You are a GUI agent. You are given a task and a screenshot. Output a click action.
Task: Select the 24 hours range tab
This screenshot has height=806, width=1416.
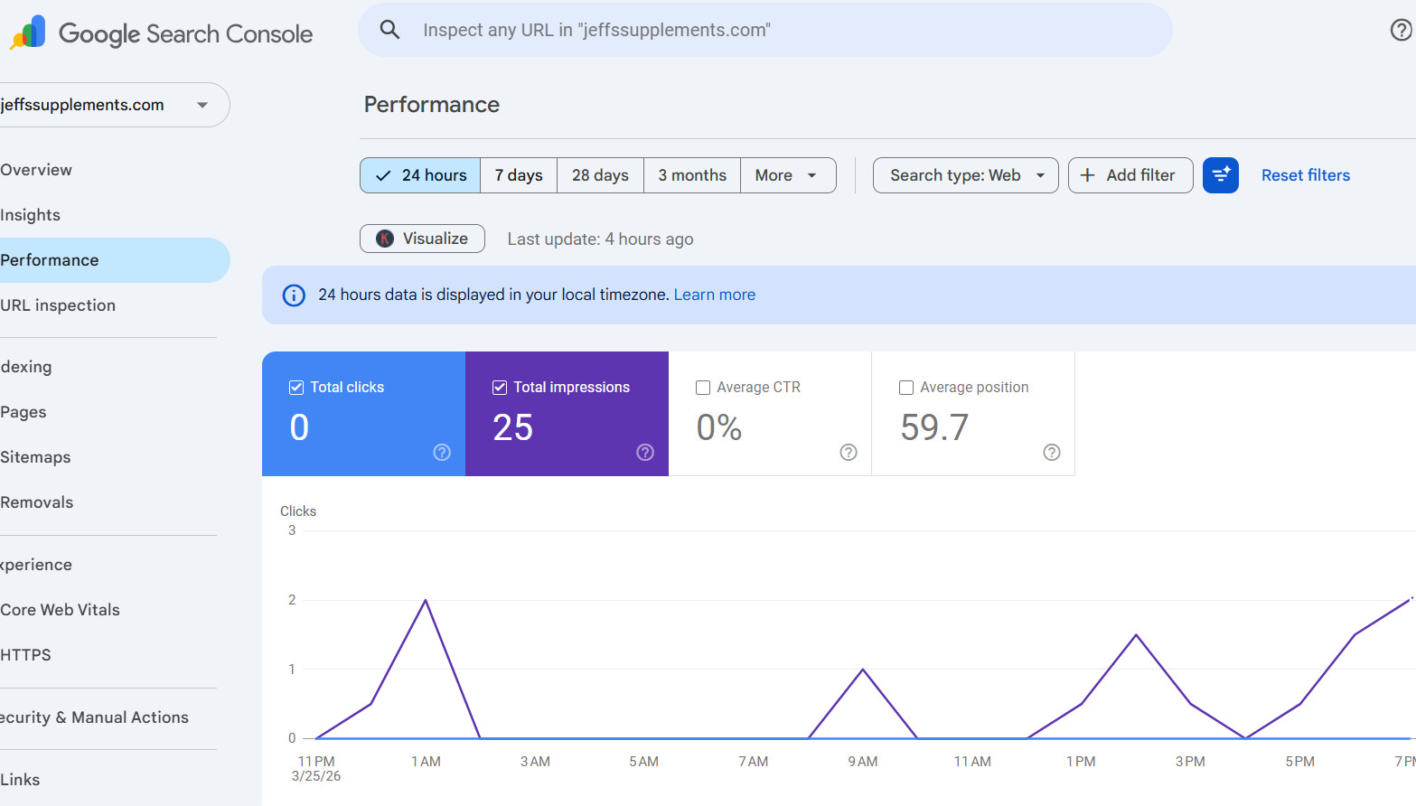[x=420, y=175]
